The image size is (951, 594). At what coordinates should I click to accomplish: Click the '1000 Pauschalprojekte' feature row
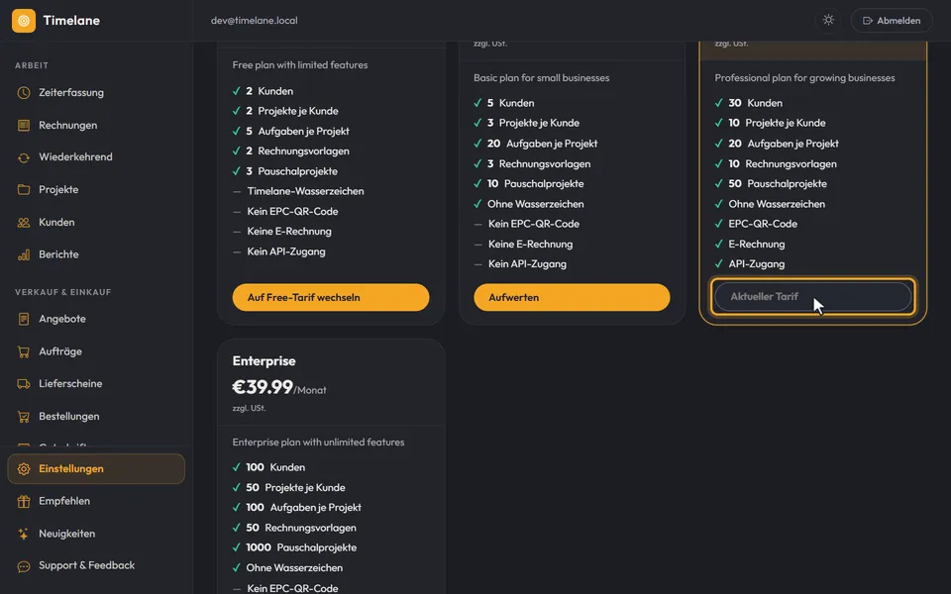click(x=295, y=547)
